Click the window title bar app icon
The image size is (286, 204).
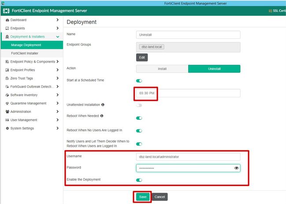coord(3,3)
